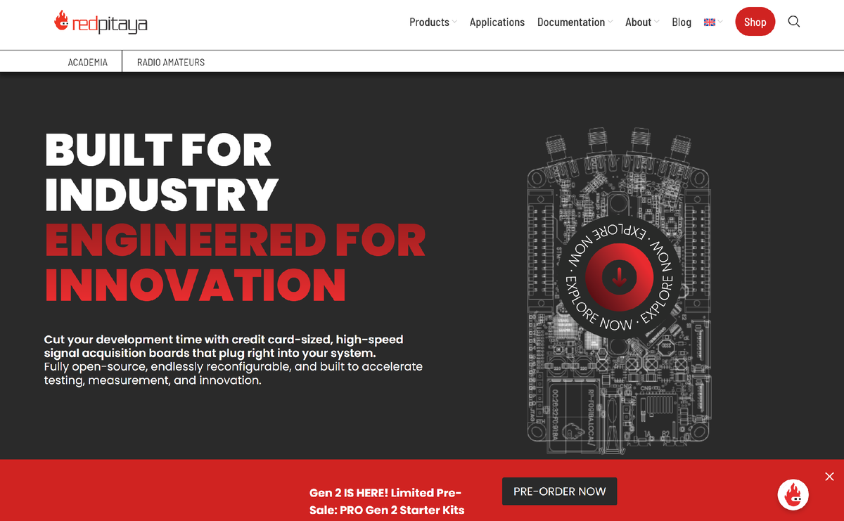Go to Applications page
The width and height of the screenshot is (844, 521).
click(x=497, y=22)
